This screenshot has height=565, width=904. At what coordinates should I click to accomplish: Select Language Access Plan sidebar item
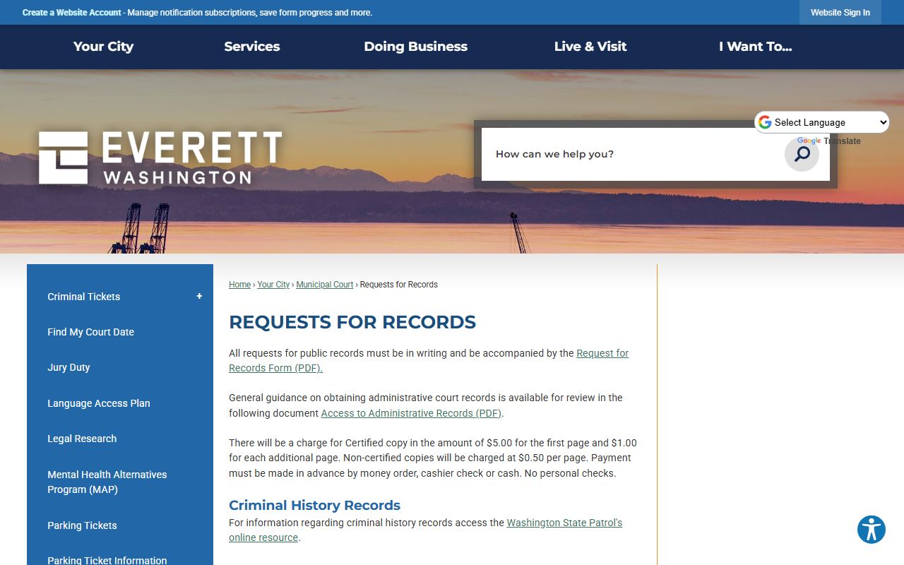99,403
